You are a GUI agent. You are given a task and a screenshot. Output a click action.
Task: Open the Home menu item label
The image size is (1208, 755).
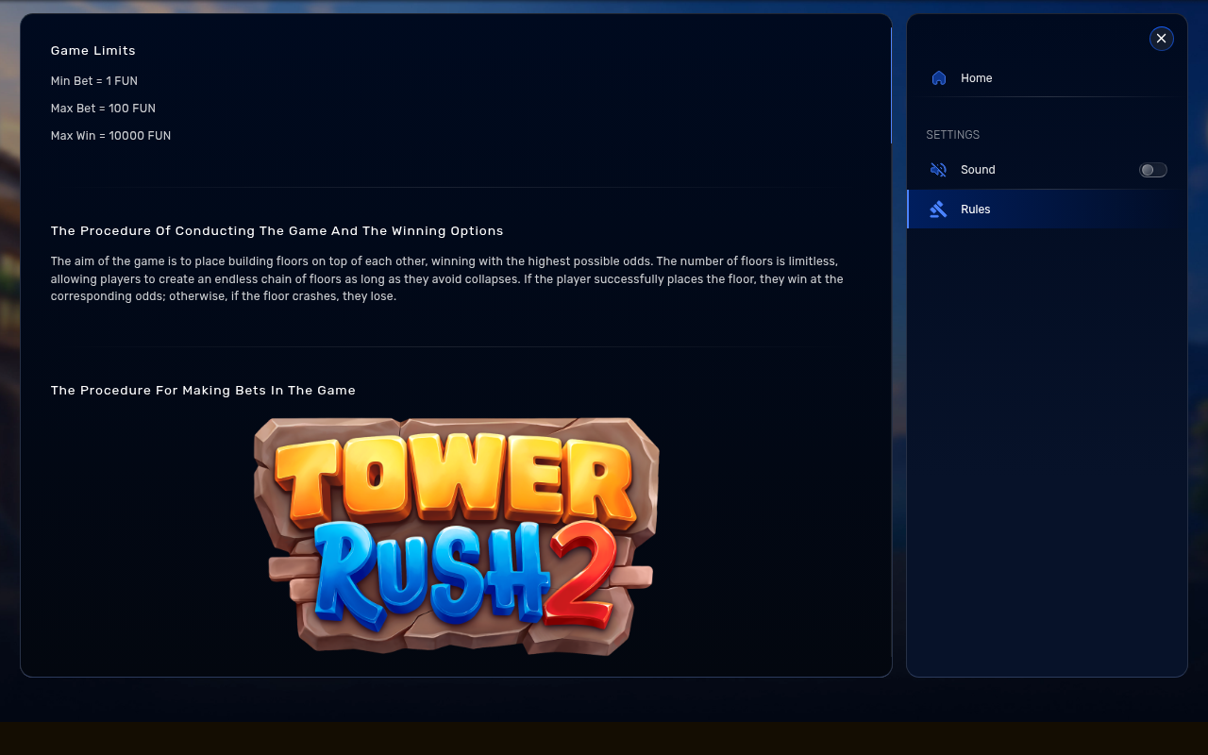(x=976, y=78)
